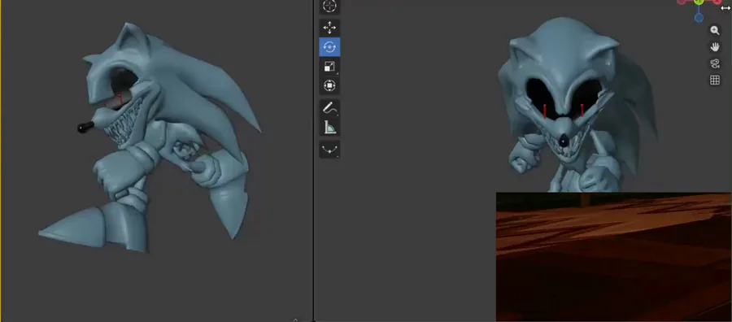Image resolution: width=732 pixels, height=322 pixels.
Task: Select the Annotate pencil tool
Action: [x=329, y=108]
